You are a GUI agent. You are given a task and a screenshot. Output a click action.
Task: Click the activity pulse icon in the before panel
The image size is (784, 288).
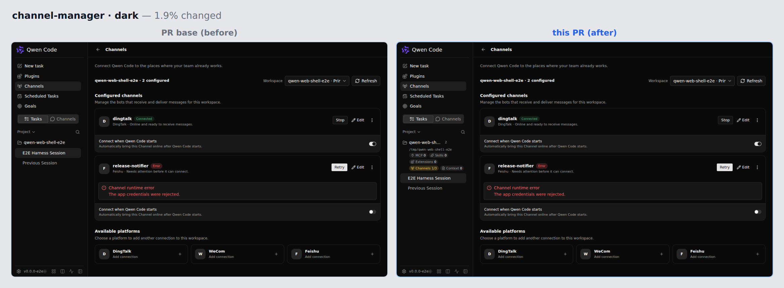pyautogui.click(x=71, y=271)
